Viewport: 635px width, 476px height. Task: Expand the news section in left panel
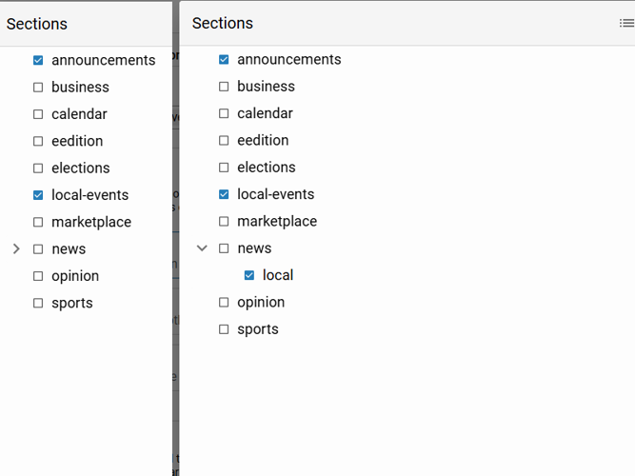click(x=16, y=249)
